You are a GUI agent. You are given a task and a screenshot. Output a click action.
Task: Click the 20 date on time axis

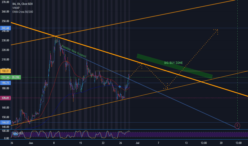[221, 143]
